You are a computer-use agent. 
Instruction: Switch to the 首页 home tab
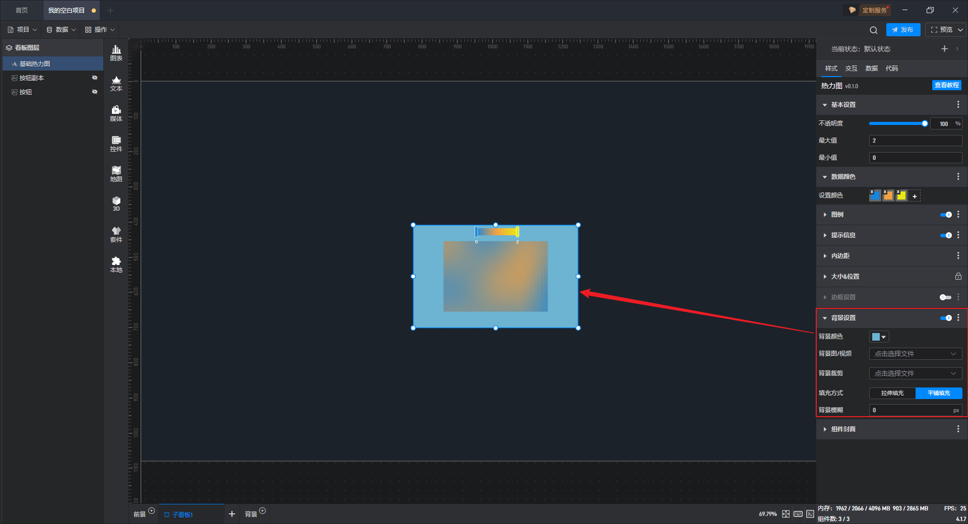point(22,10)
